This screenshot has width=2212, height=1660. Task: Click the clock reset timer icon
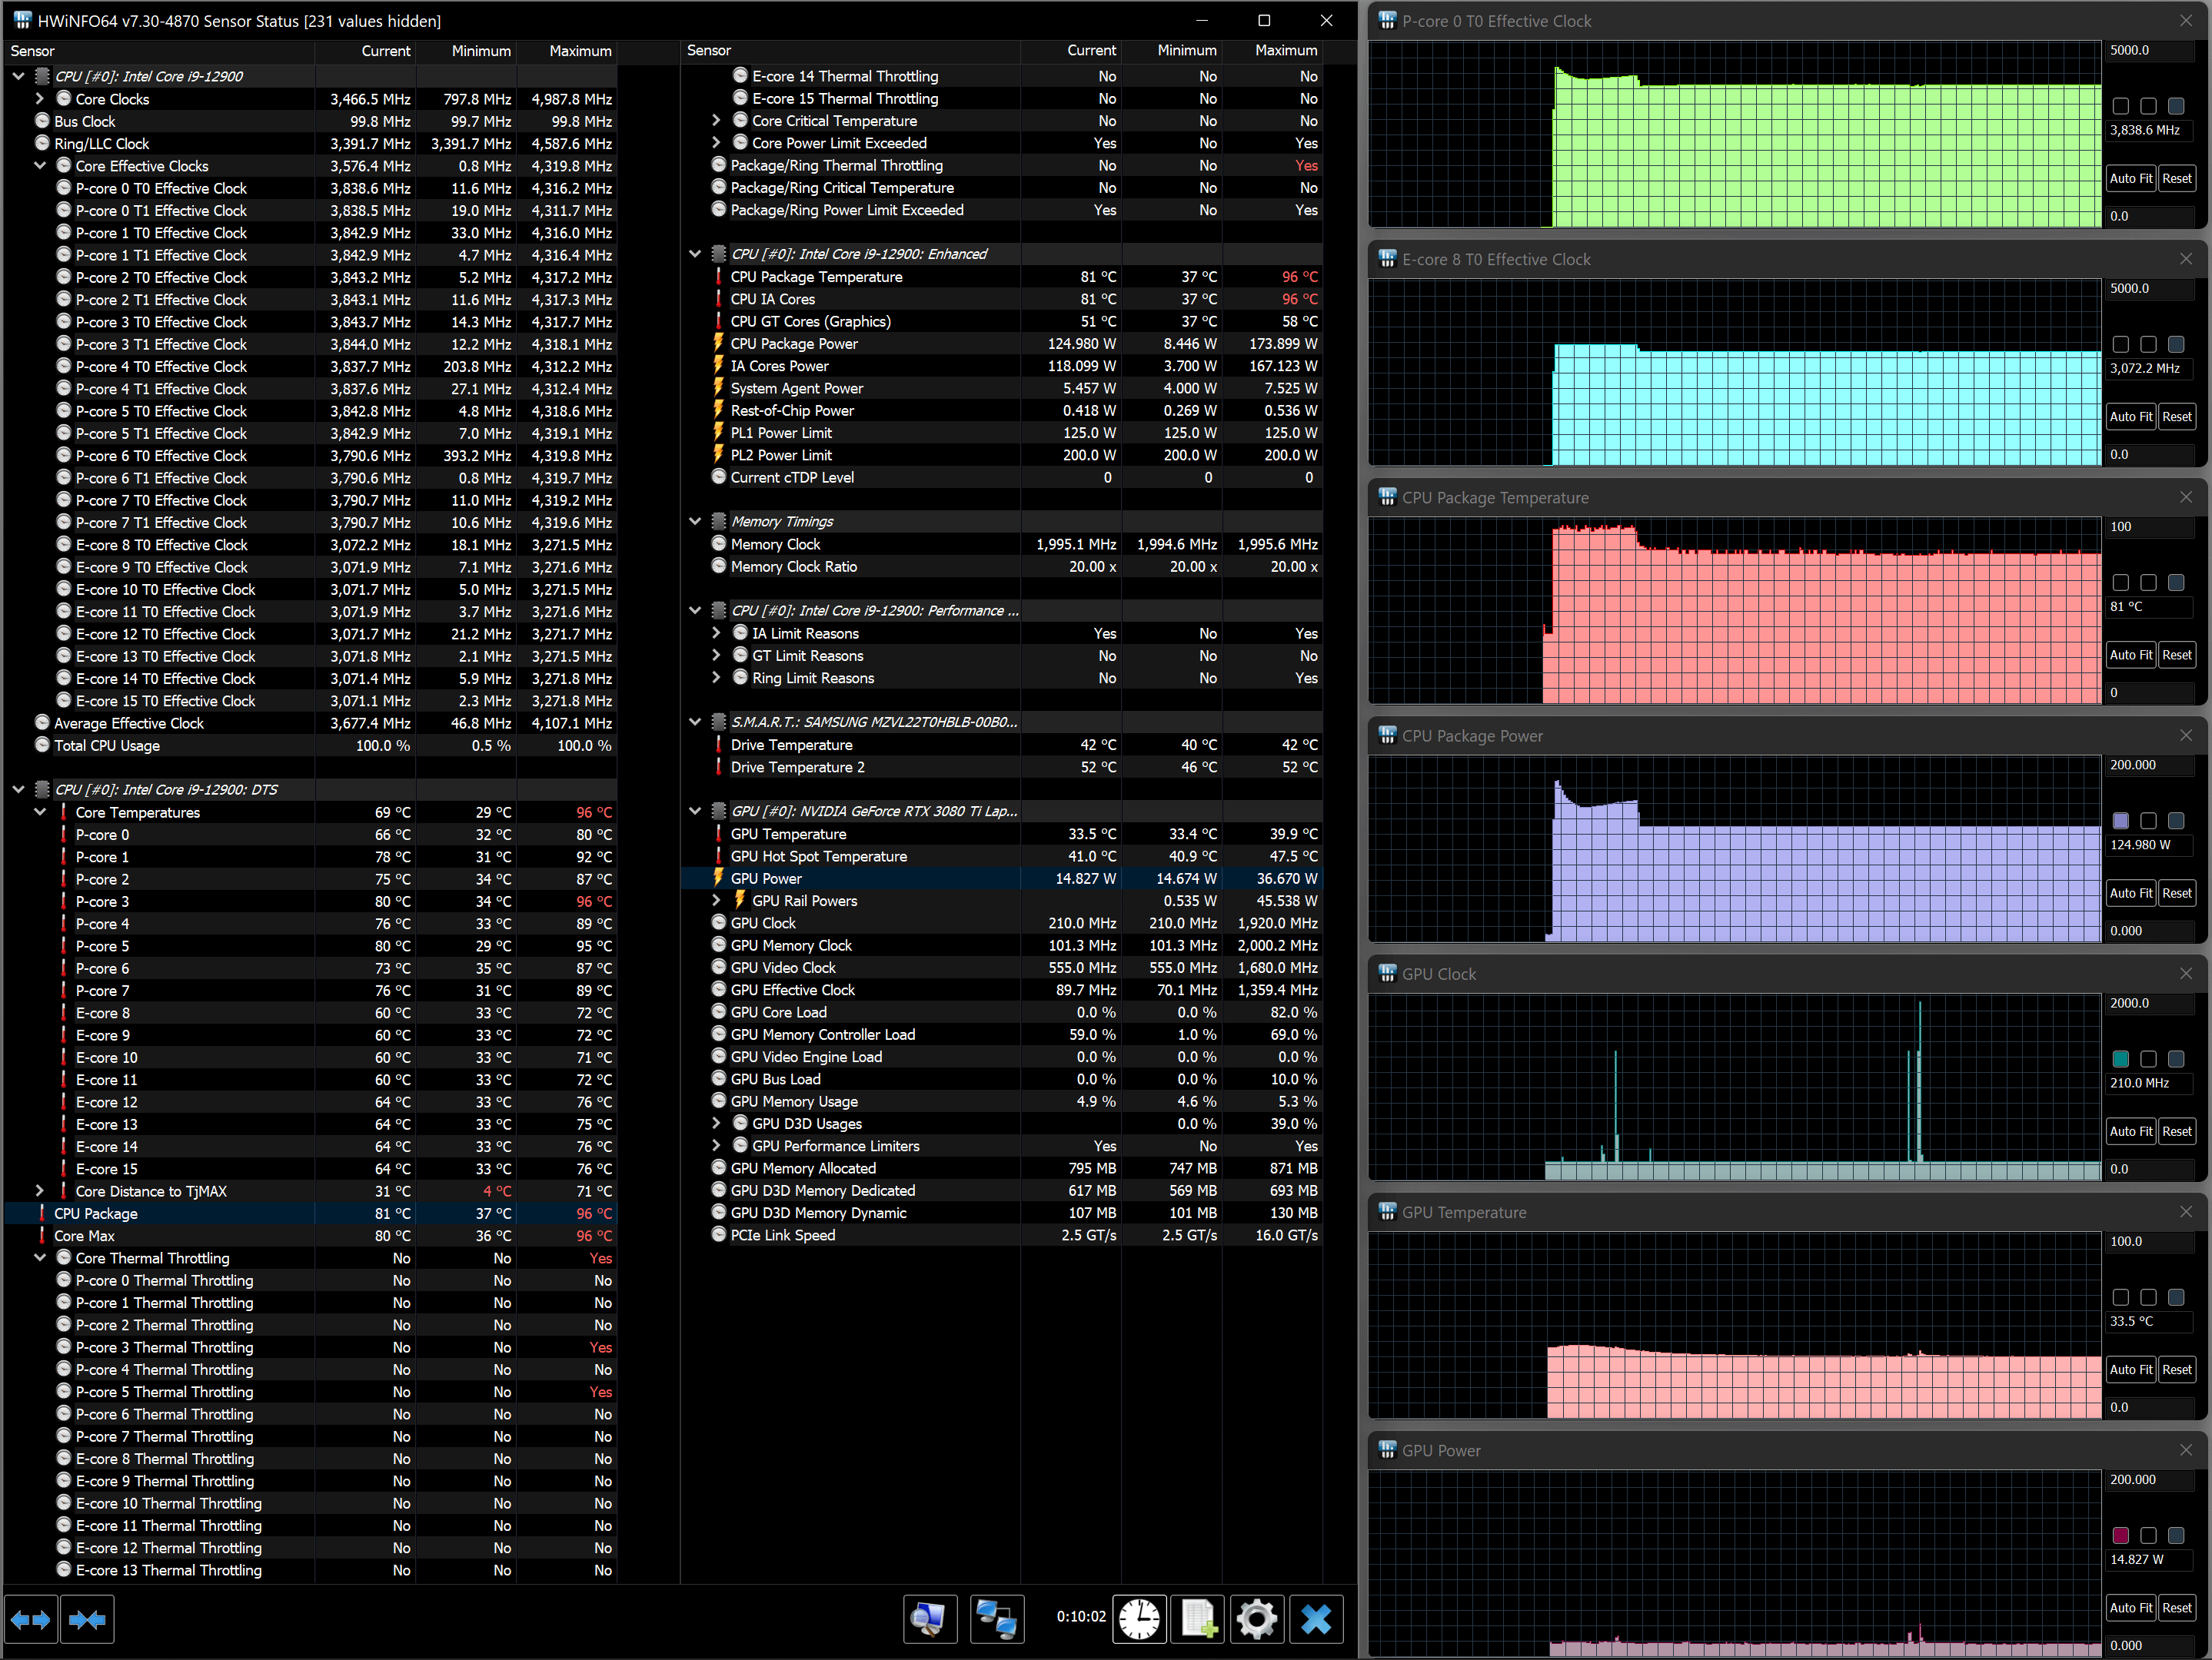coord(1139,1619)
